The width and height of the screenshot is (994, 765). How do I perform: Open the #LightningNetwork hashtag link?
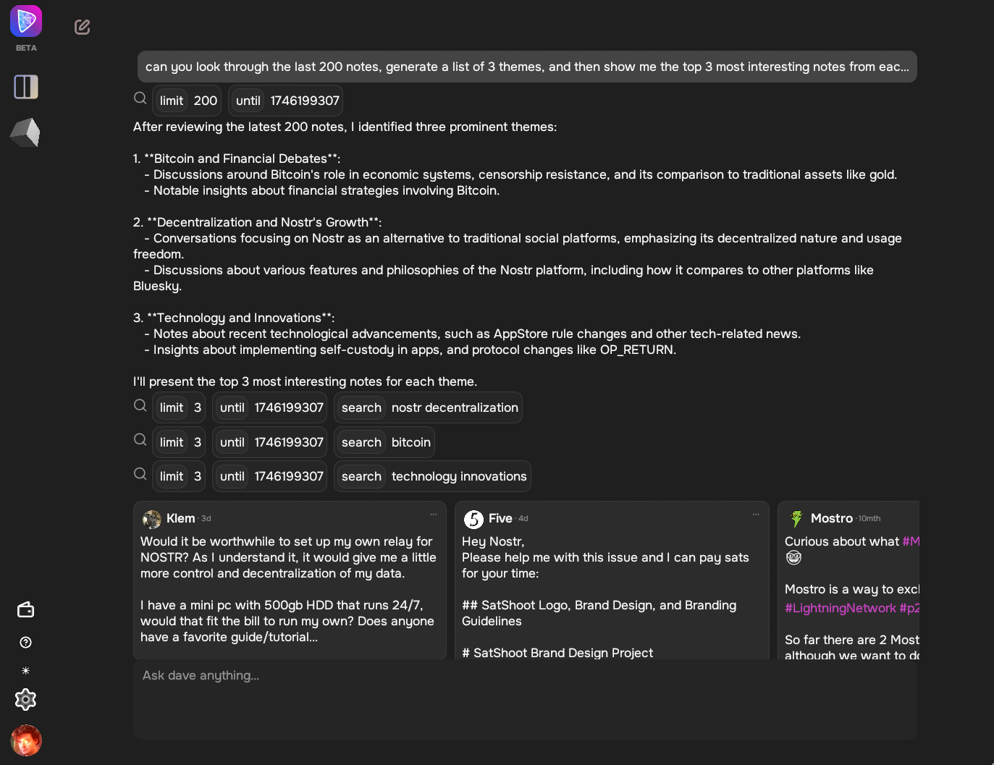point(841,608)
